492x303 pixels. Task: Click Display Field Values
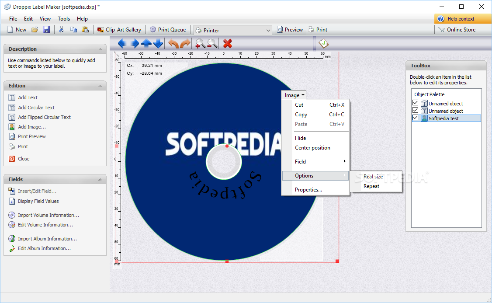(34, 201)
